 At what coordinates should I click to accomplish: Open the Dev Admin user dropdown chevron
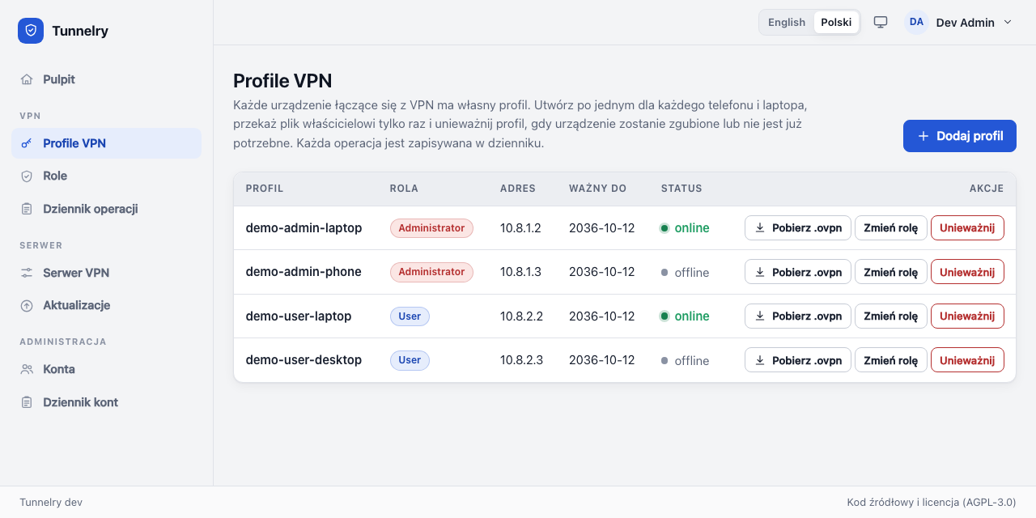(1008, 22)
